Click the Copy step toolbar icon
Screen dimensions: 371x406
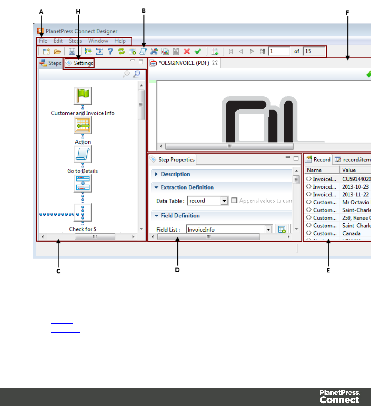165,51
